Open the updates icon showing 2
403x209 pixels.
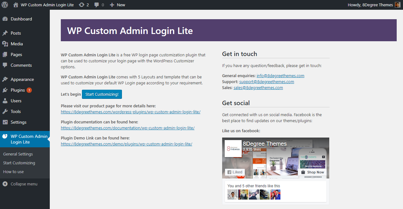tap(82, 5)
